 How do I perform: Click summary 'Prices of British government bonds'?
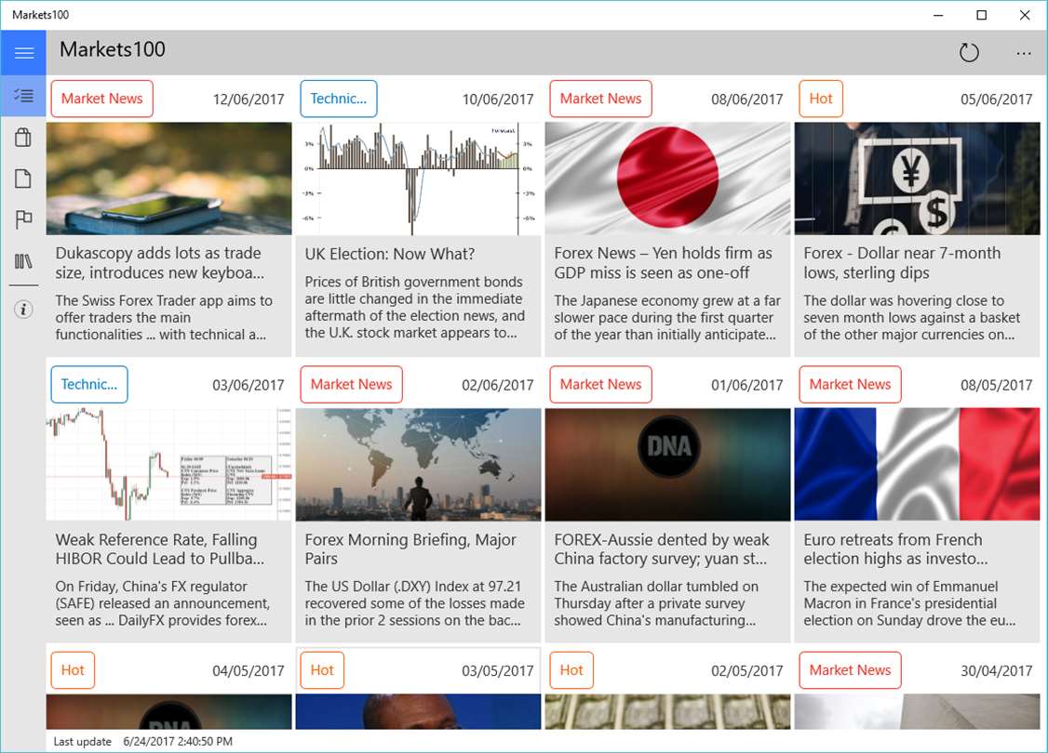coord(414,307)
